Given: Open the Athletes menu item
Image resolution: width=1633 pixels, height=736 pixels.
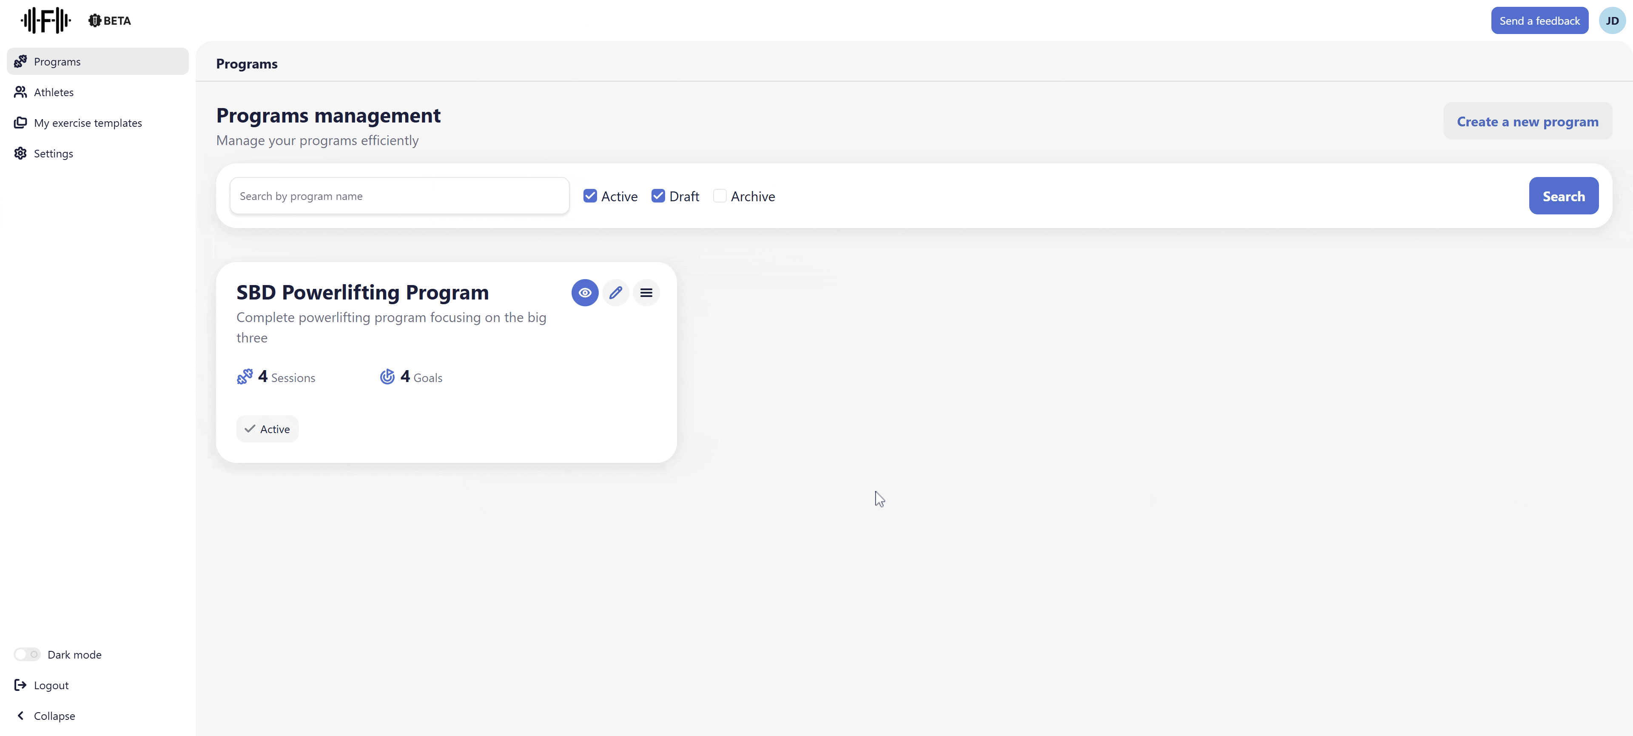Looking at the screenshot, I should point(54,93).
